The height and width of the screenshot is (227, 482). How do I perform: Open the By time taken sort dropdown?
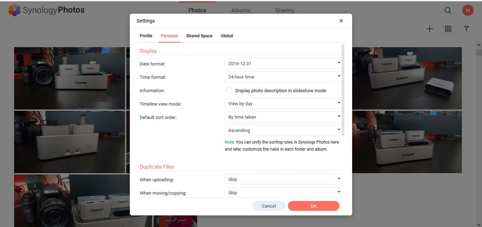[283, 117]
